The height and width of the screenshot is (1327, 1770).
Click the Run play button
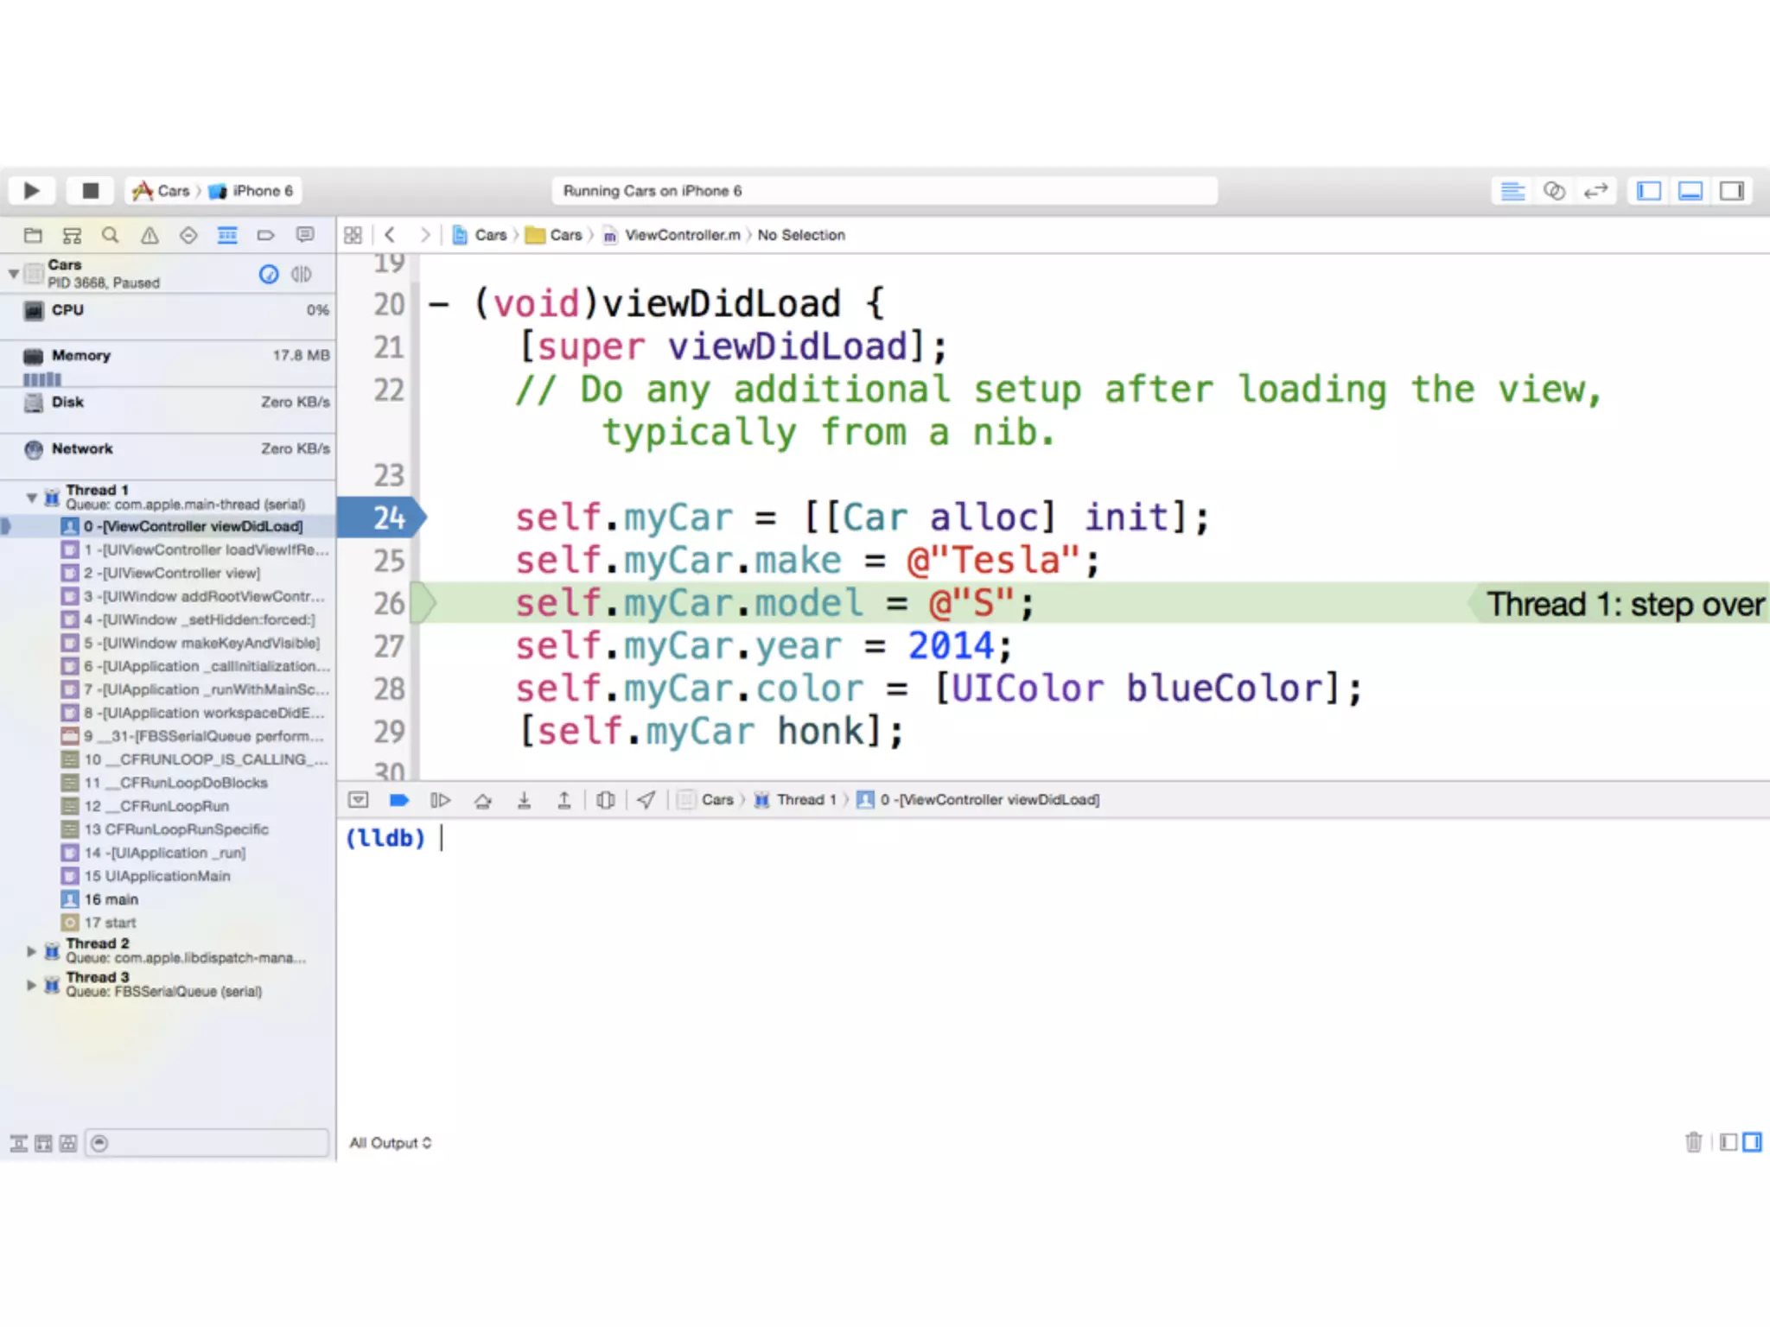tap(32, 190)
